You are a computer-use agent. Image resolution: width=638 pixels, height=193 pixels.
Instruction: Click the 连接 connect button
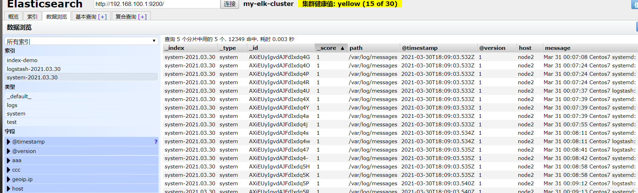point(230,4)
